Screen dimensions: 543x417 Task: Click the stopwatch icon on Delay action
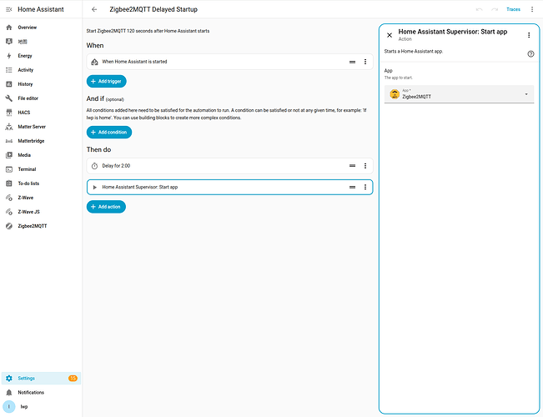(94, 166)
